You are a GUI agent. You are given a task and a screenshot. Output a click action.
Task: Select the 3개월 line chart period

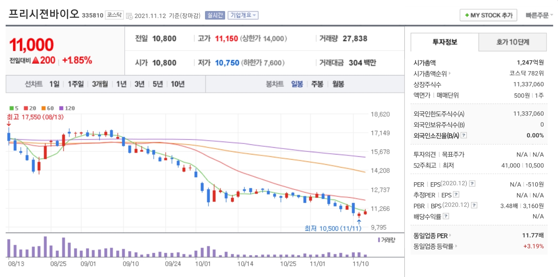100,84
